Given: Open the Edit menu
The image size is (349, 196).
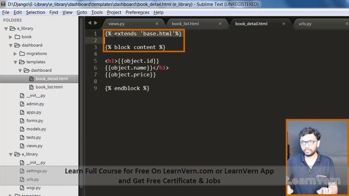Looking at the screenshot, I should tap(17, 13).
